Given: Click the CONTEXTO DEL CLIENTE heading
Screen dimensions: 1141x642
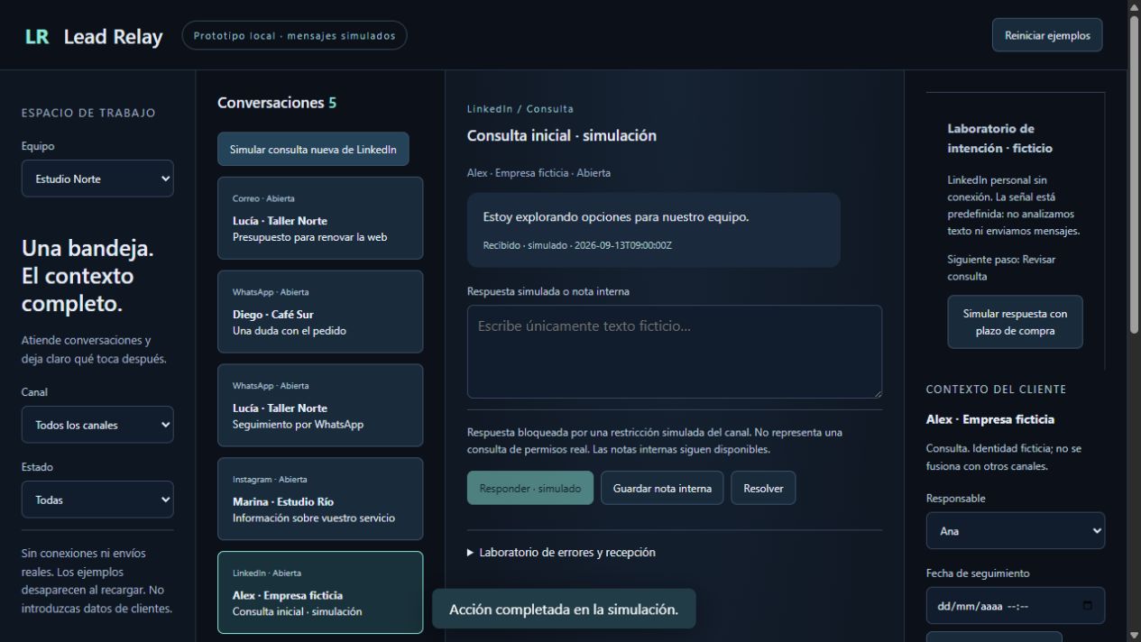Looking at the screenshot, I should tap(996, 390).
